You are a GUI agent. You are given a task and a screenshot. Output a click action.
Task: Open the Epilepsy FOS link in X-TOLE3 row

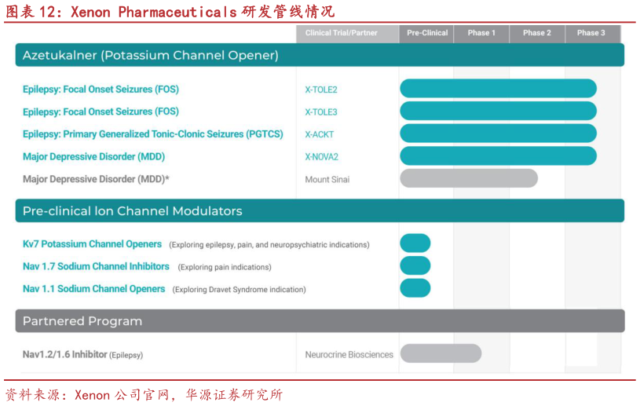click(101, 112)
